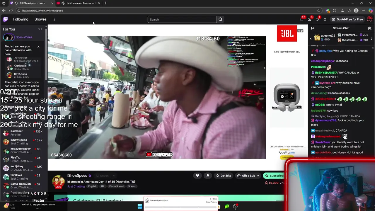Go to Following page
Screen dimensions: 375x211
tap(21, 19)
